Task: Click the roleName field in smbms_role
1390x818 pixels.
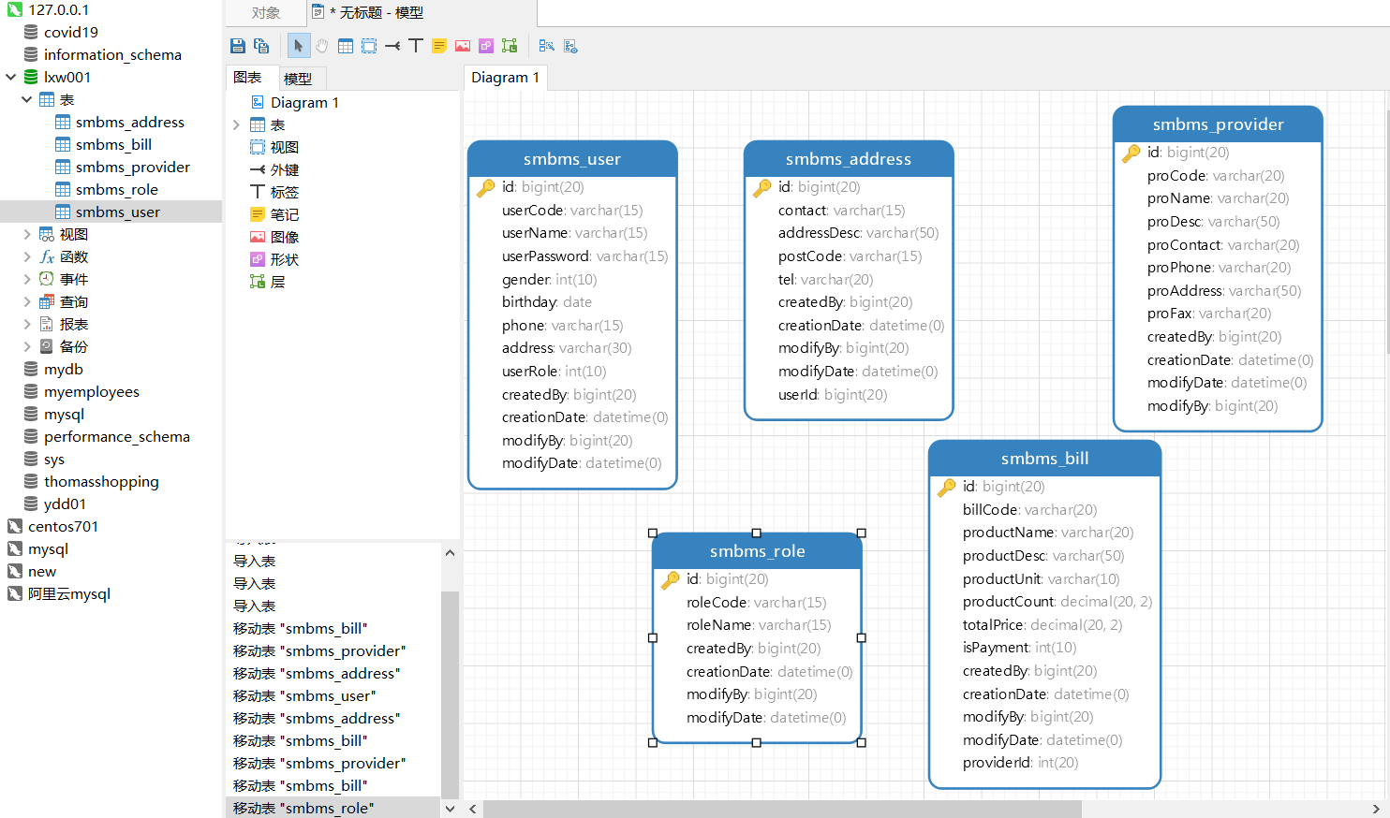Action: 758,625
